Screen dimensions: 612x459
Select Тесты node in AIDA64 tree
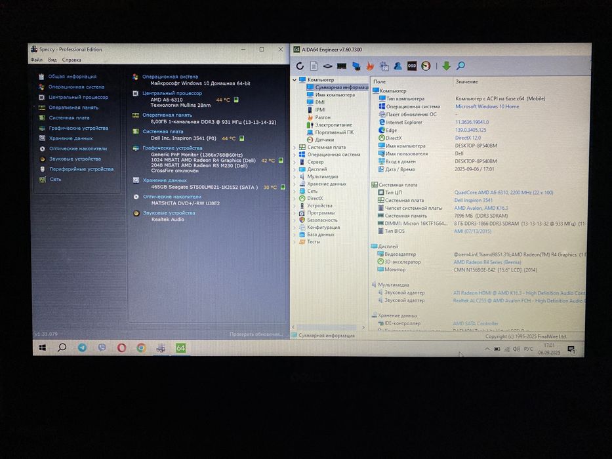click(x=314, y=241)
